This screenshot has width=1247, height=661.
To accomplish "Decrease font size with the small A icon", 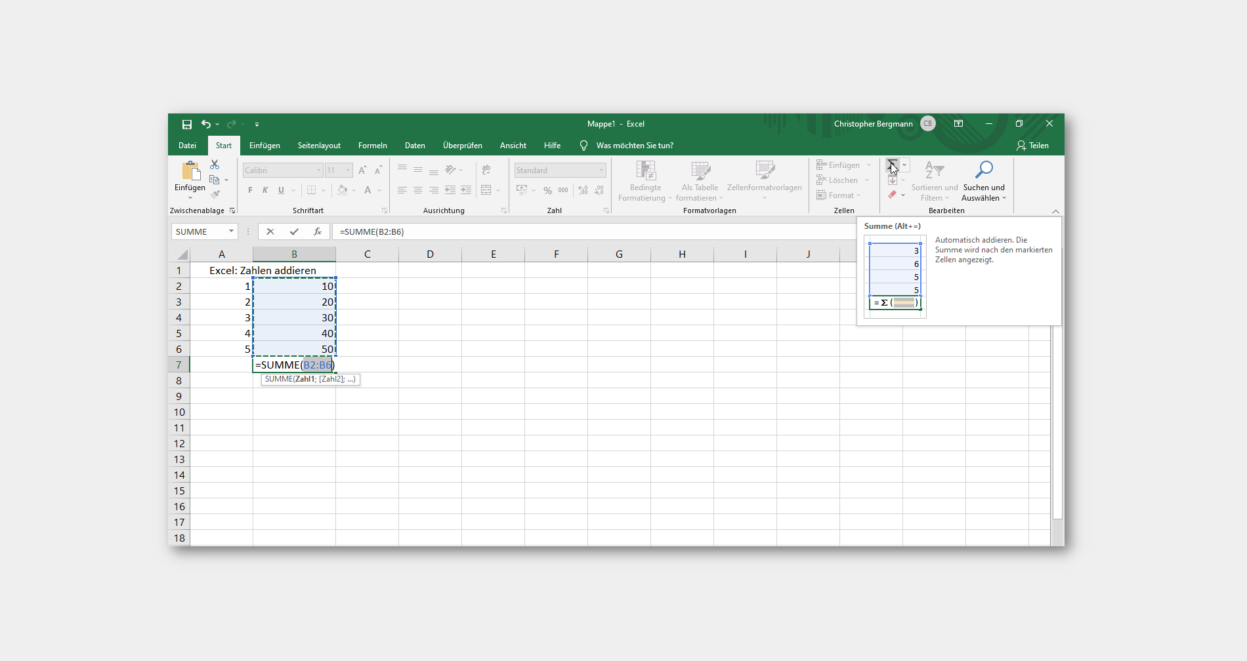I will click(x=378, y=170).
